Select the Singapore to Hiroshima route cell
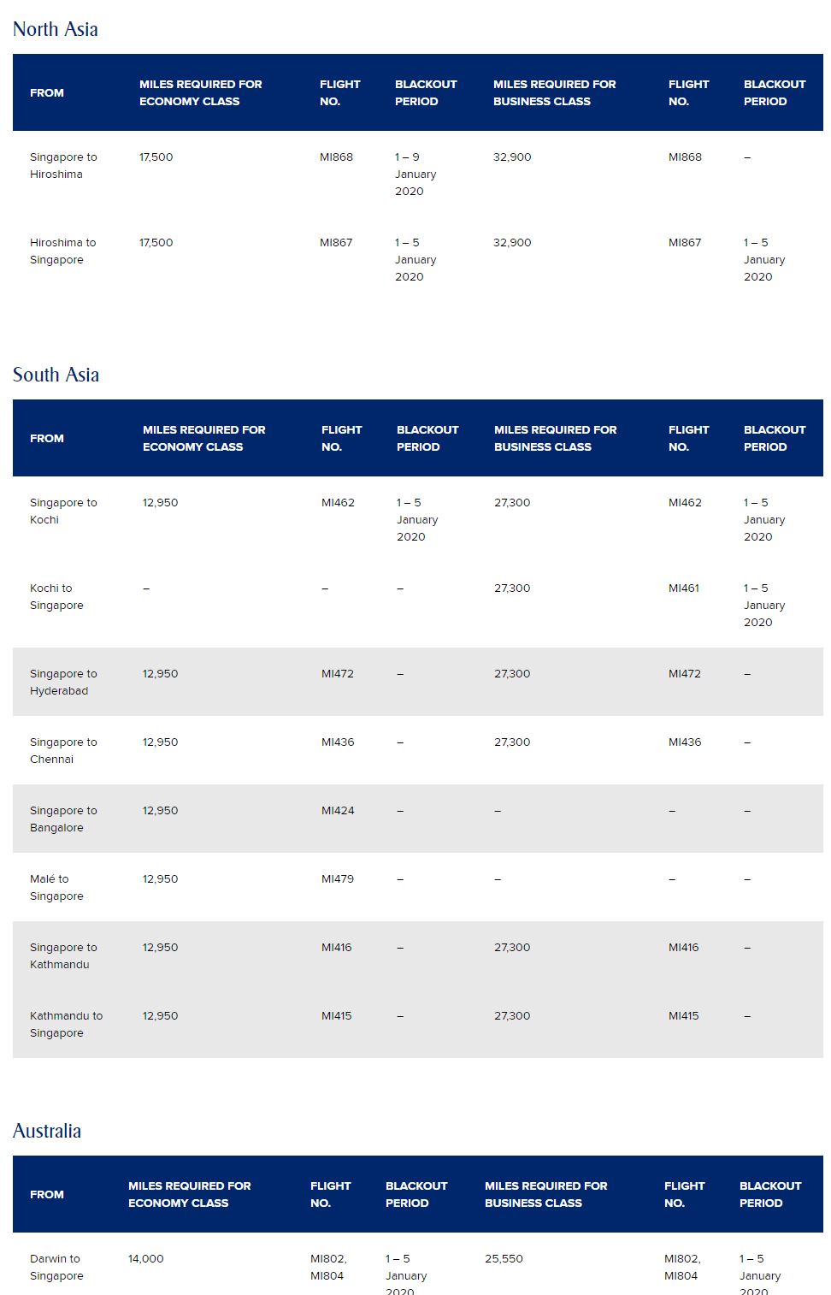Viewport: 831px width, 1295px height. [63, 165]
